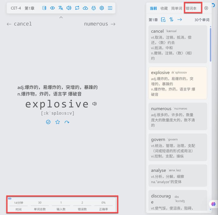The width and height of the screenshot is (218, 215).
Task: Select the numerous word card in list
Action: 178,117
